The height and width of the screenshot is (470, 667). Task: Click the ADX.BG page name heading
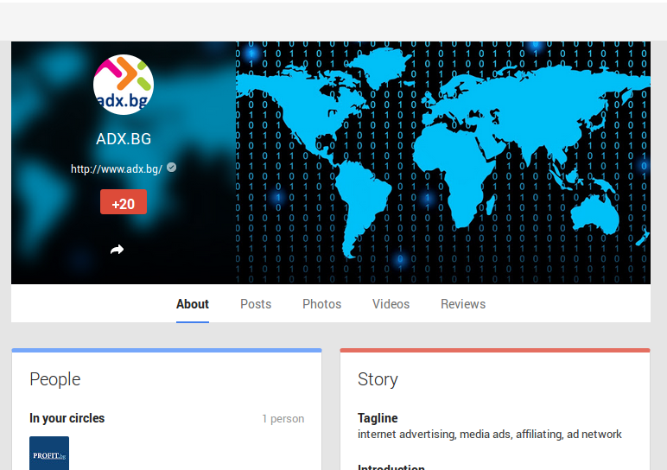[124, 139]
